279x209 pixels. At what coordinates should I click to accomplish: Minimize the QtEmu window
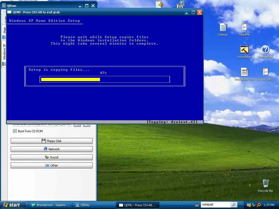tap(80, 5)
